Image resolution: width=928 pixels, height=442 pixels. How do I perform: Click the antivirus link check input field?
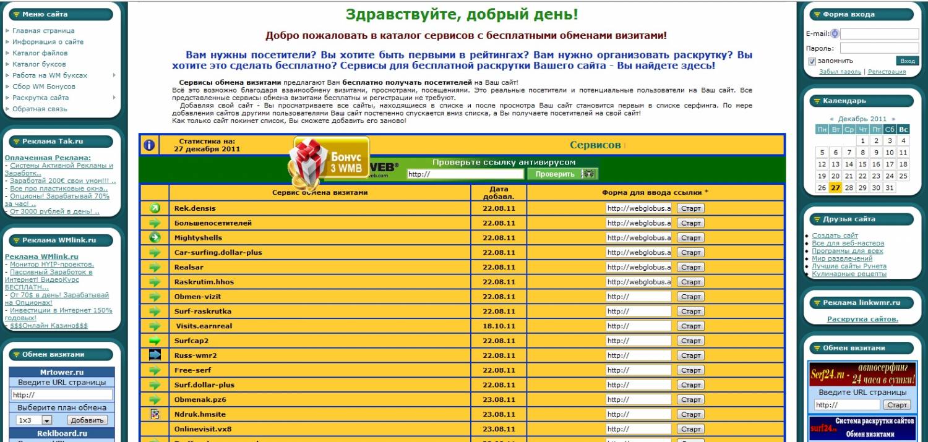465,174
